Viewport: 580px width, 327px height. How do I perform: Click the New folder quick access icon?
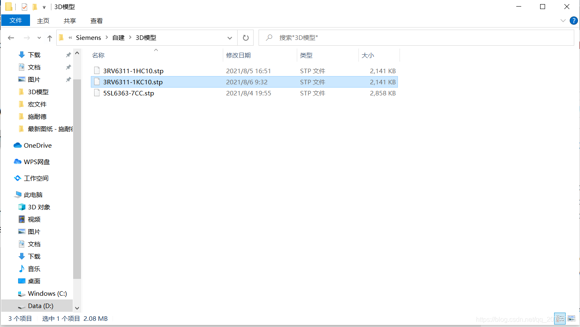pyautogui.click(x=35, y=7)
